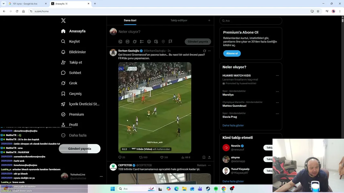Reload the page in Chrome
This screenshot has height=193, width=344.
click(x=17, y=11)
